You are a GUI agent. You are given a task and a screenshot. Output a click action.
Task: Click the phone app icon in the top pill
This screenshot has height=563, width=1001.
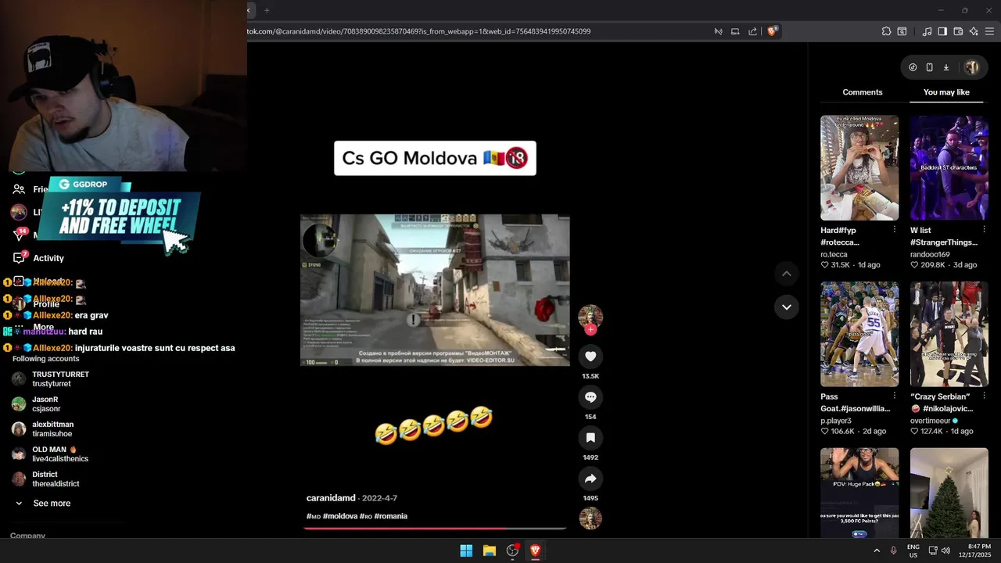pos(929,67)
